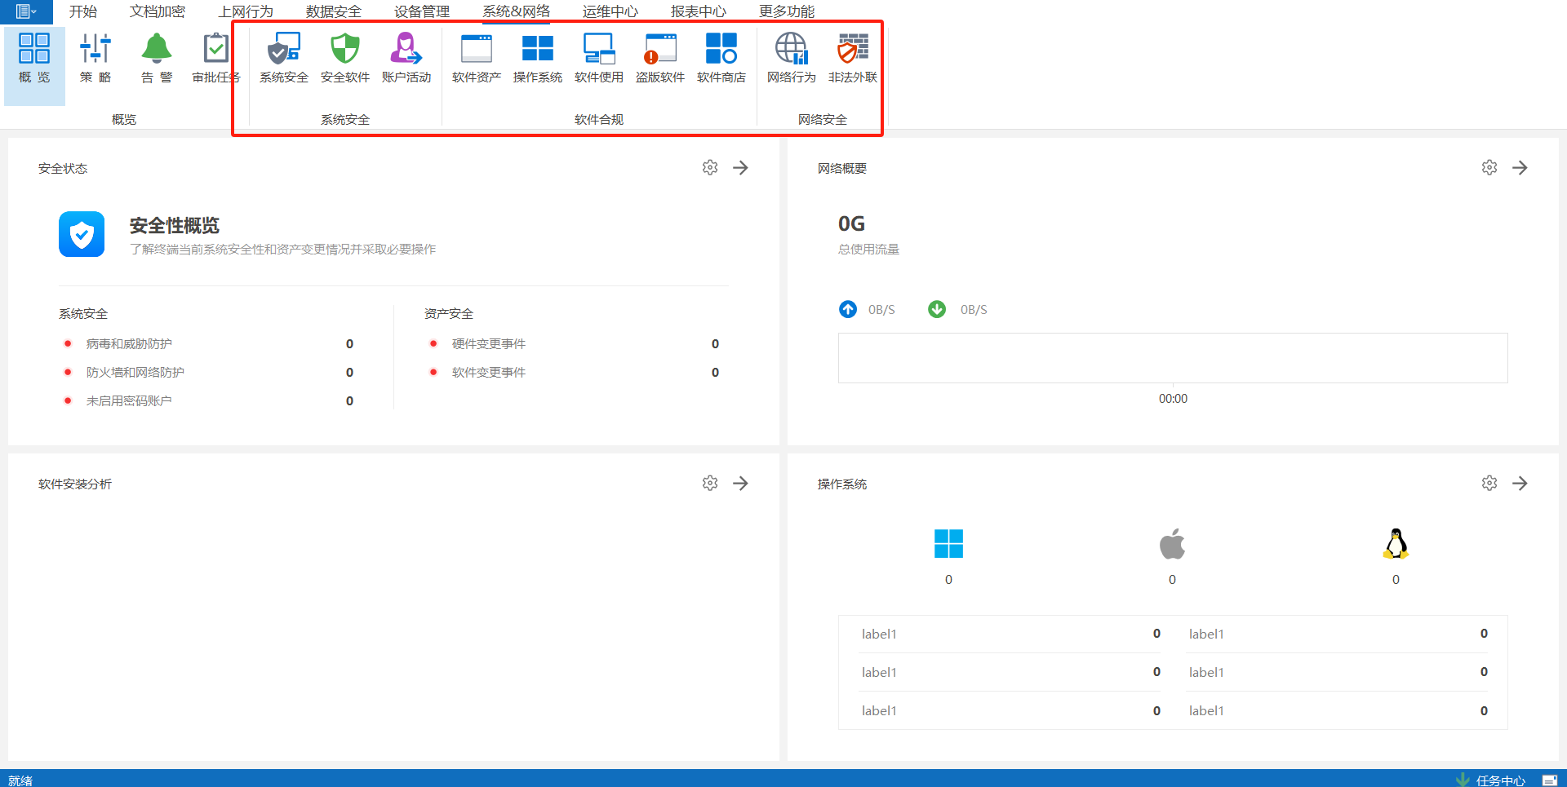1567x787 pixels.
Task: Open settings gear for 操作系统 panel
Action: (1489, 484)
